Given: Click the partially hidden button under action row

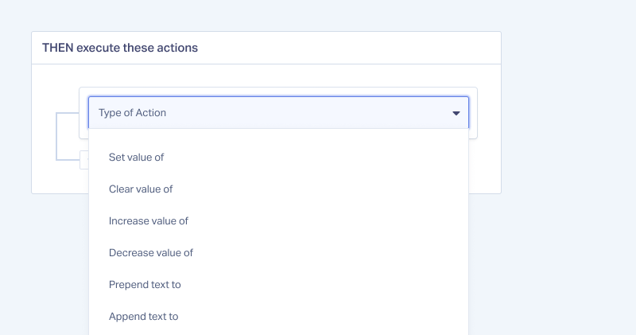Looking at the screenshot, I should point(84,160).
